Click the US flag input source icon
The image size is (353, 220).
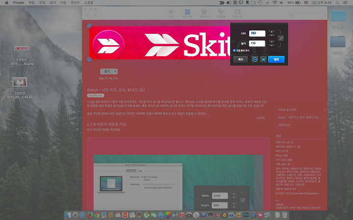pos(306,3)
